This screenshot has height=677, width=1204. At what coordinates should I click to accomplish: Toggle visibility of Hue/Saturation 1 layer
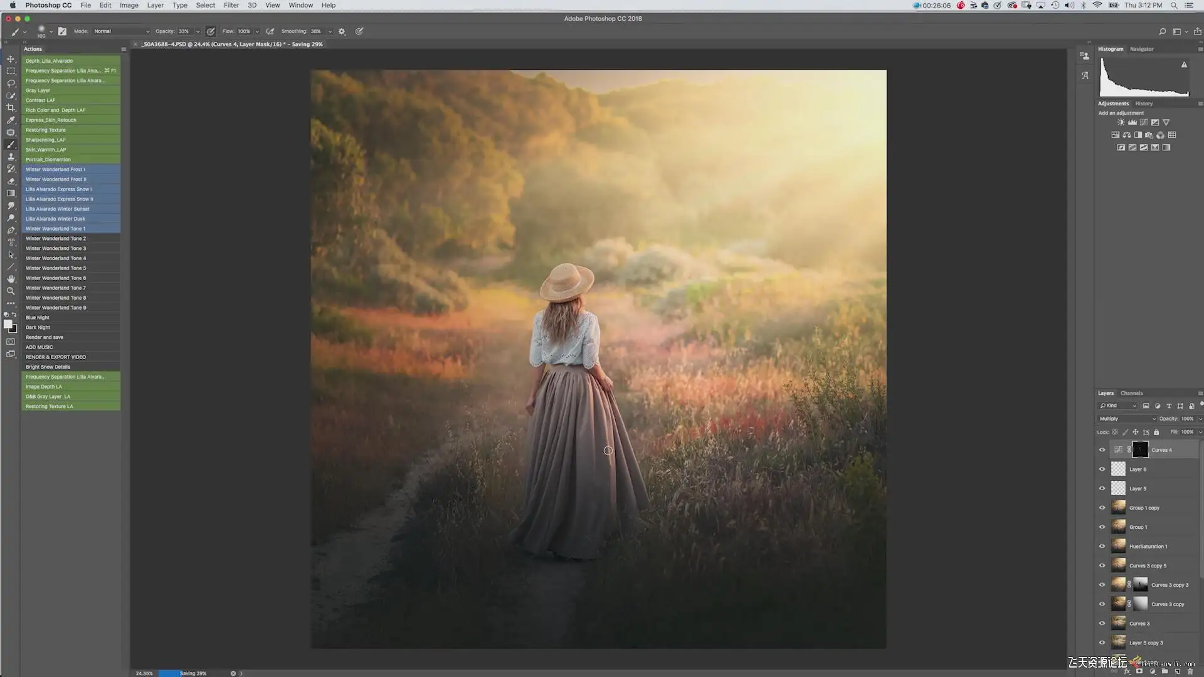click(x=1102, y=547)
